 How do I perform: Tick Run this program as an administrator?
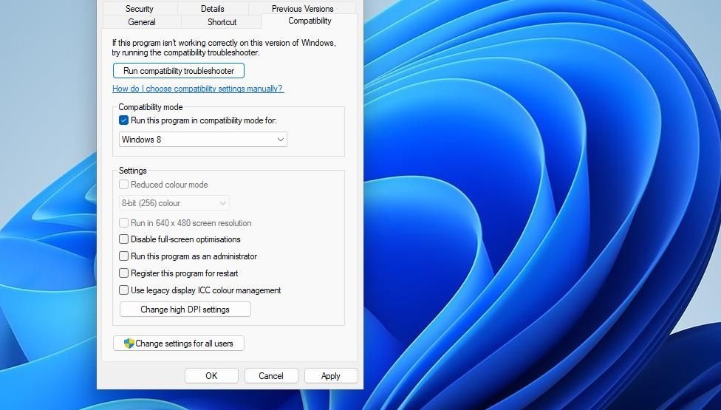tap(123, 256)
